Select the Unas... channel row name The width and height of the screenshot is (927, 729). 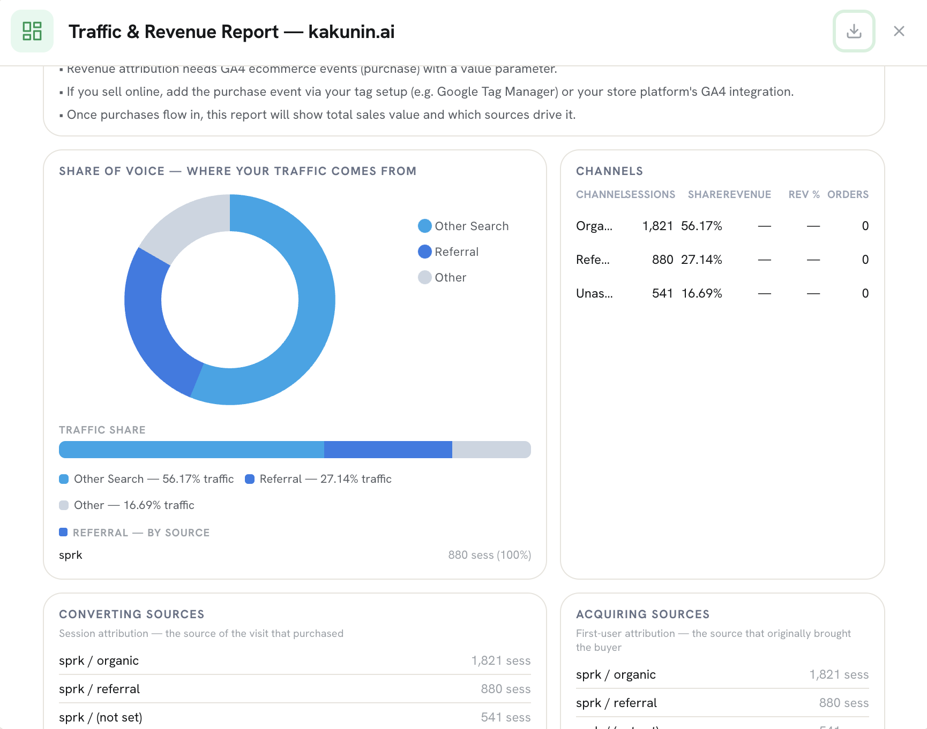tap(594, 293)
